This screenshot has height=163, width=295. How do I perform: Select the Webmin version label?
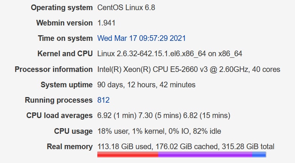click(x=64, y=23)
